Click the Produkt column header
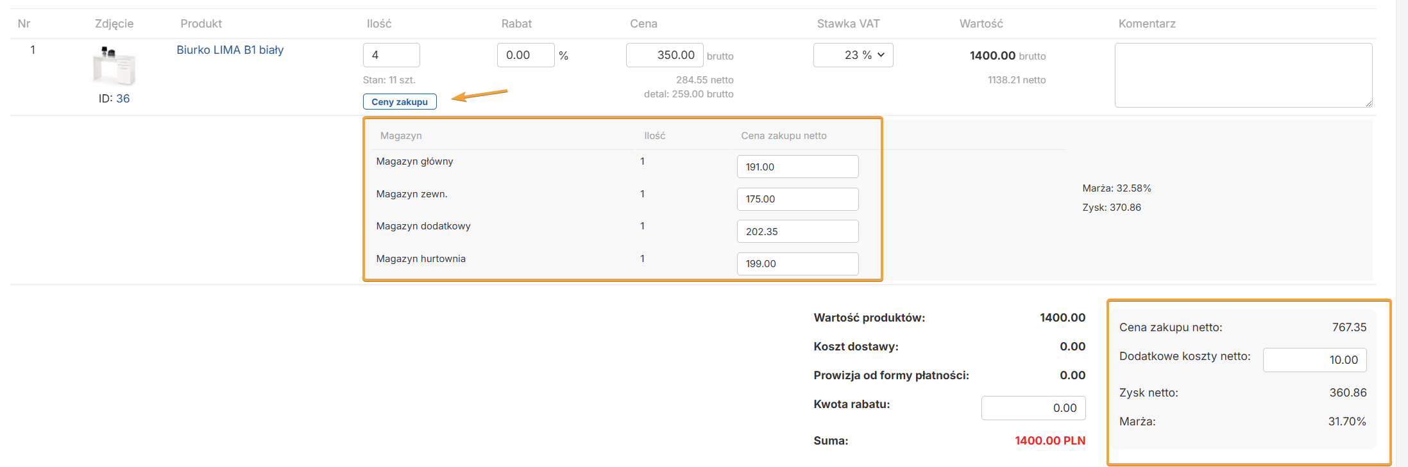The image size is (1408, 467). [x=201, y=24]
